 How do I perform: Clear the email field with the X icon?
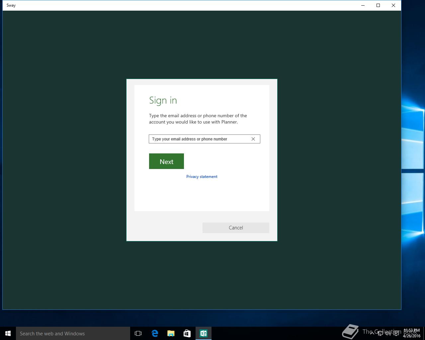253,139
